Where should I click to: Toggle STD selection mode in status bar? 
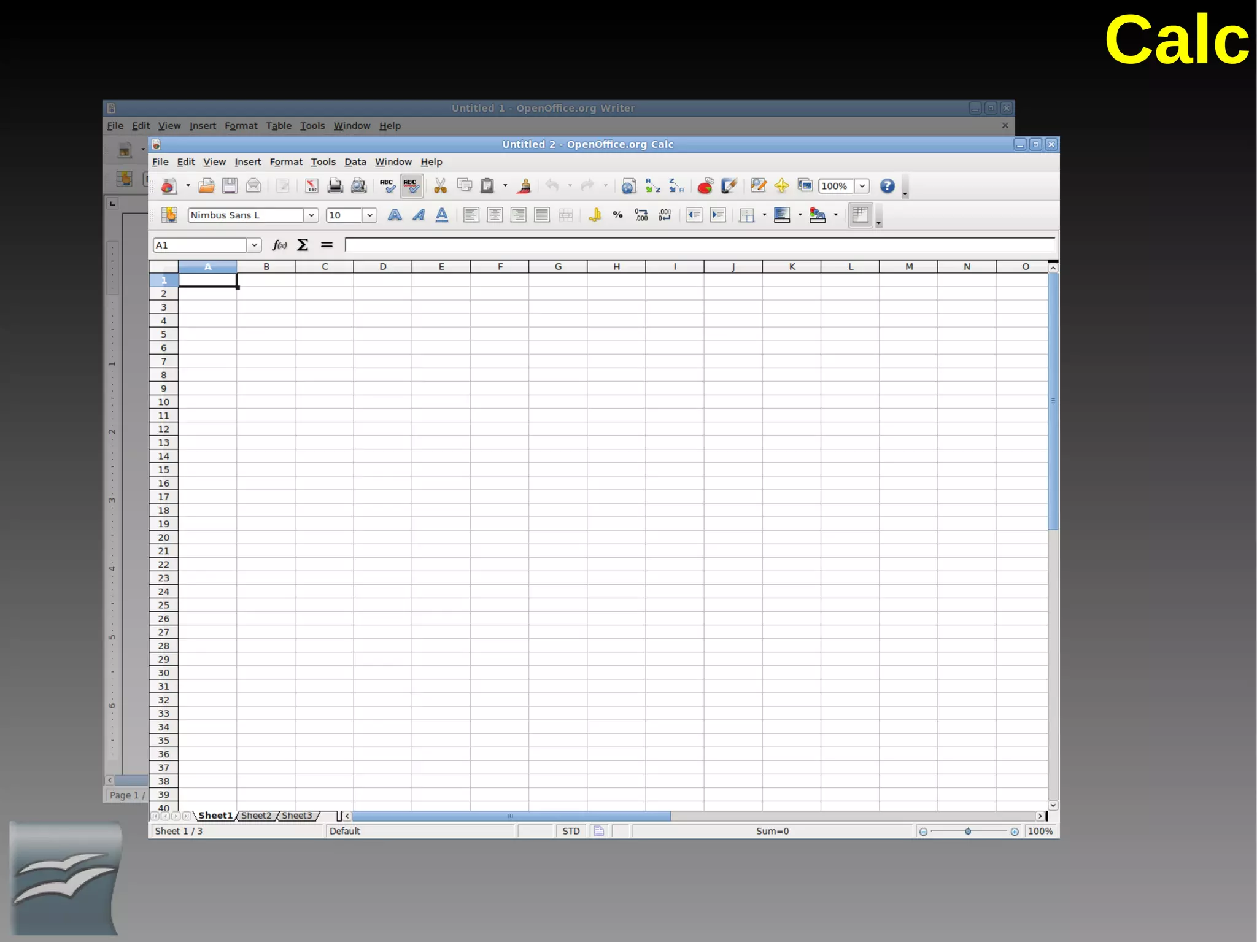coord(571,831)
